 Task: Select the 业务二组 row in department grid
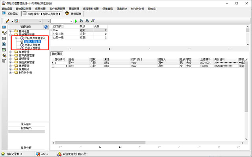pyautogui.click(x=79, y=34)
